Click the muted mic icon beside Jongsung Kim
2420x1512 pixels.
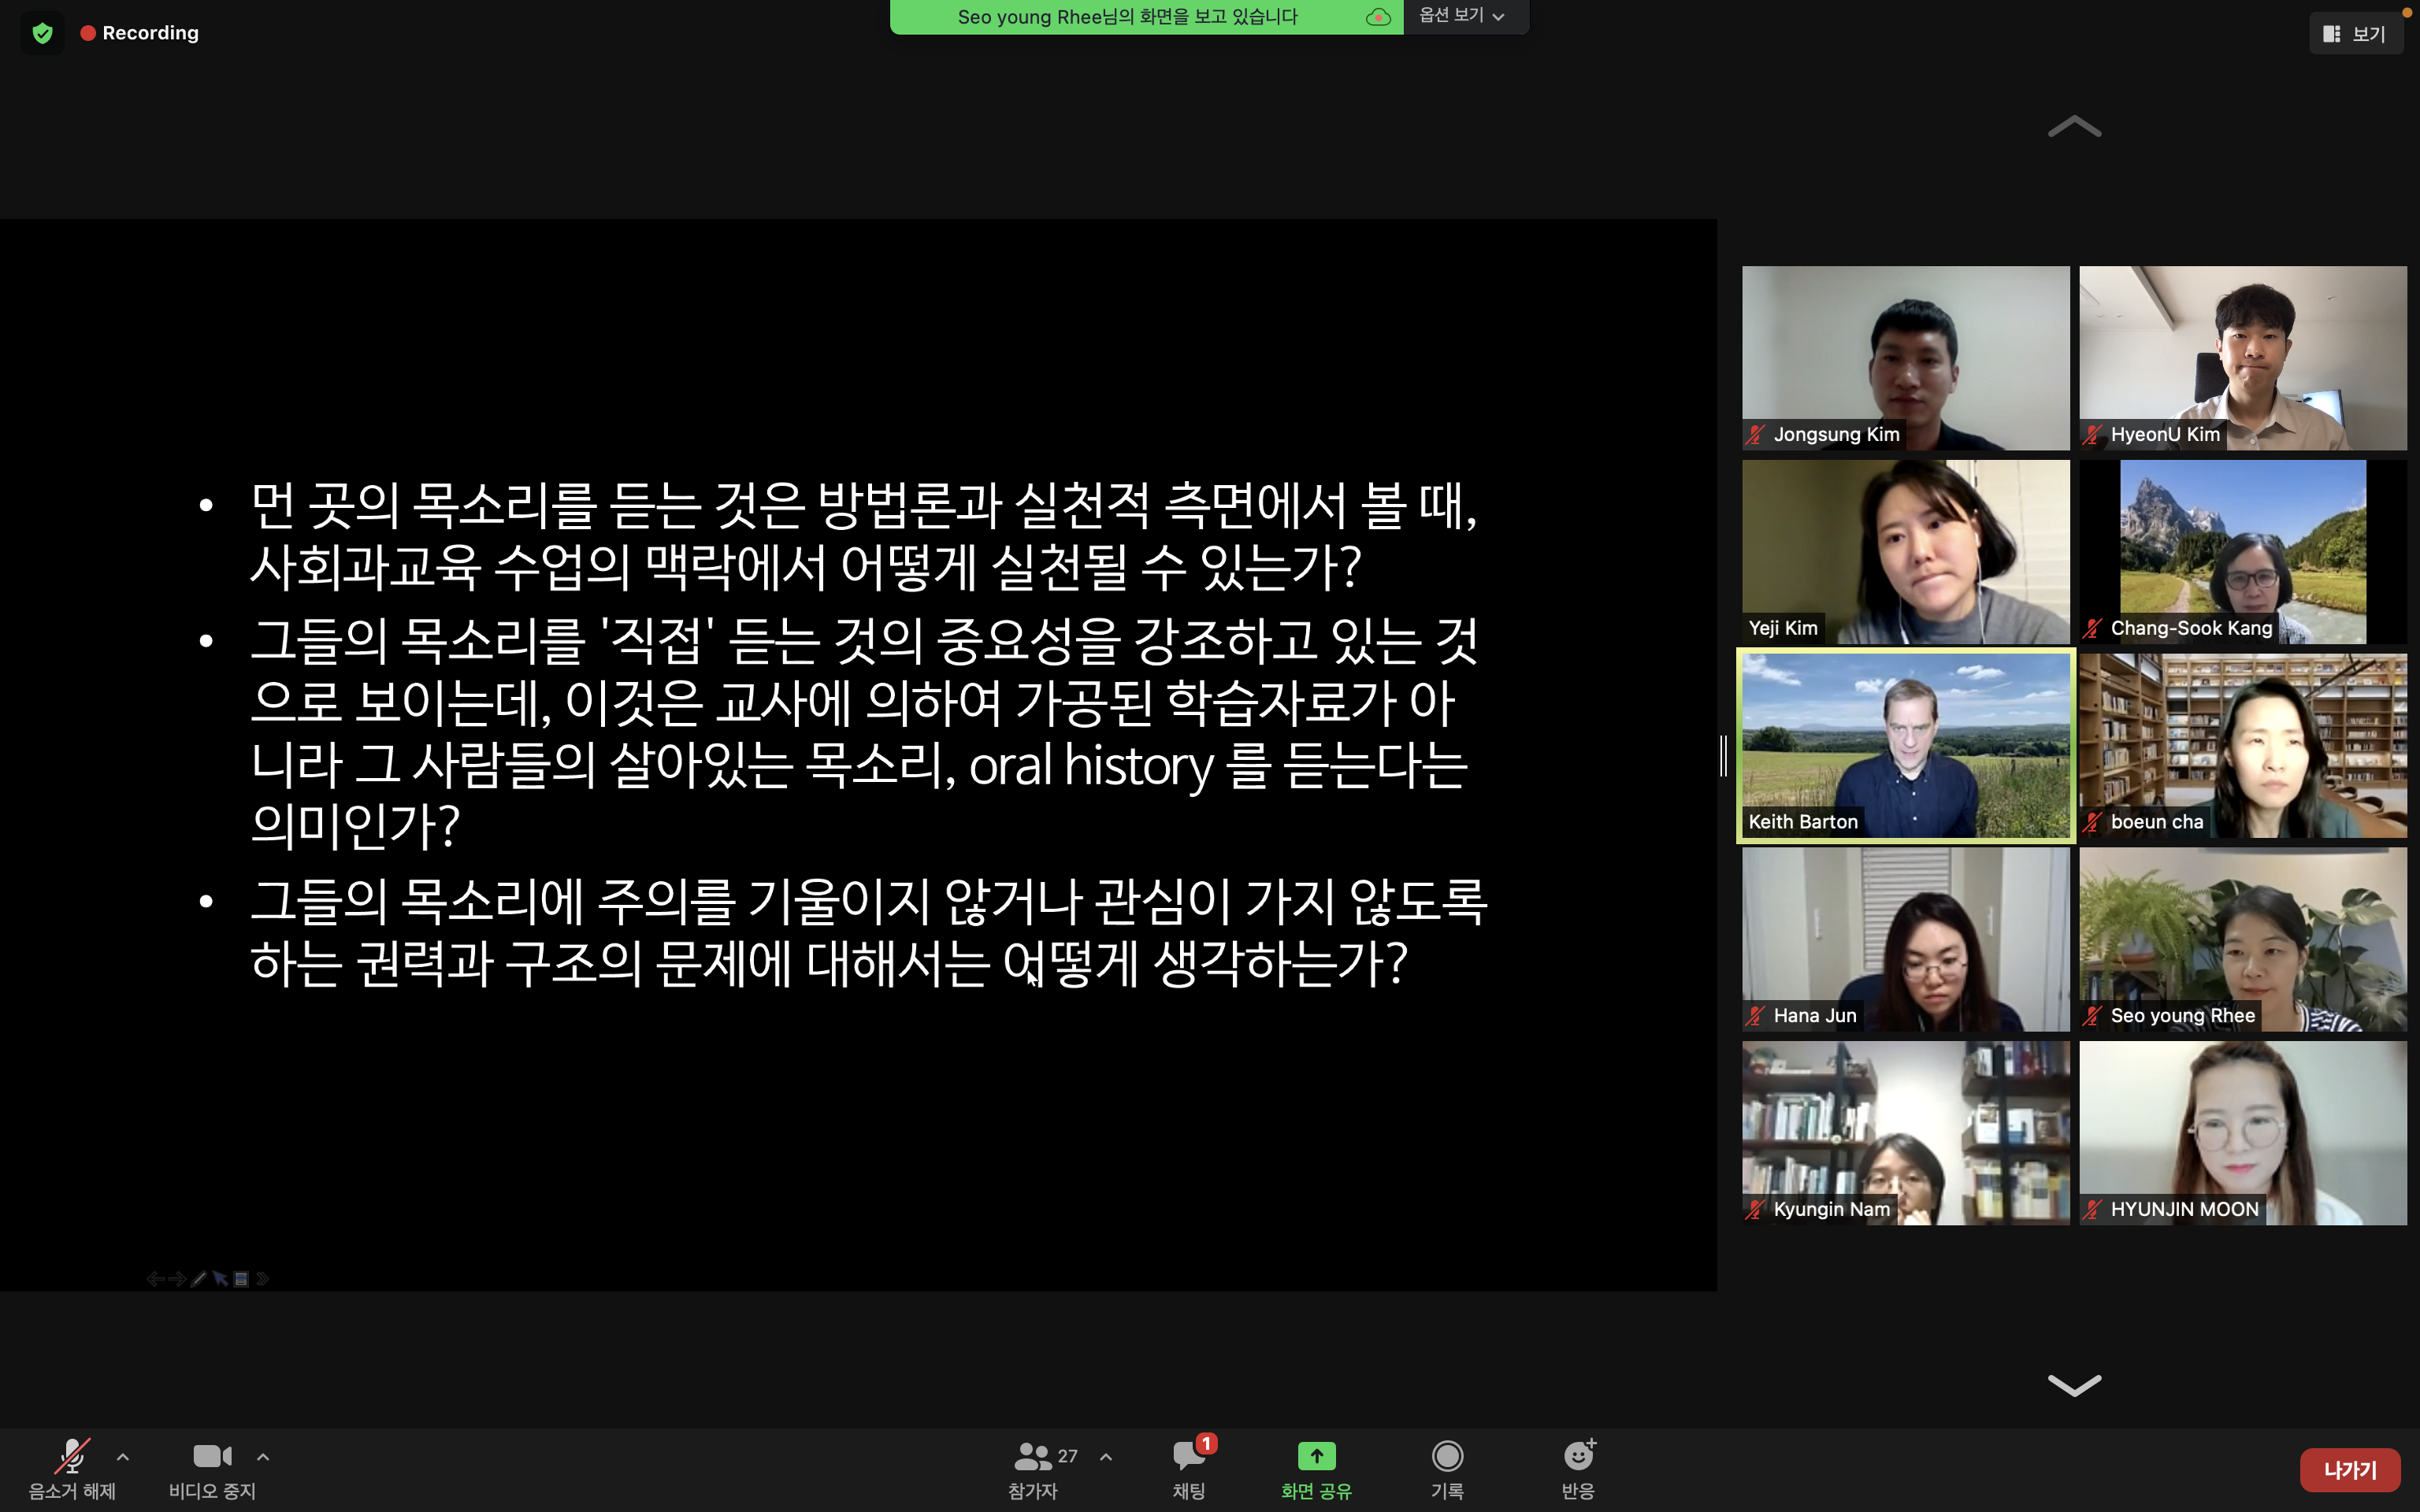click(1756, 434)
